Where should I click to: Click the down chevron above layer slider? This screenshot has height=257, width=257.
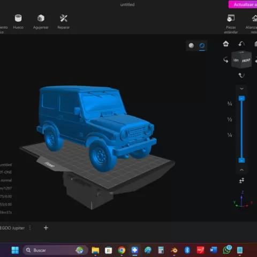point(241,88)
